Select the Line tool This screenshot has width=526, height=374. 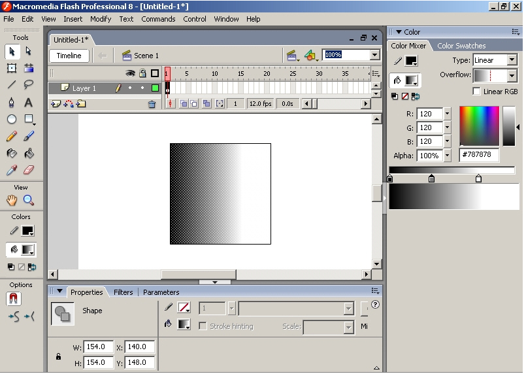(x=12, y=84)
